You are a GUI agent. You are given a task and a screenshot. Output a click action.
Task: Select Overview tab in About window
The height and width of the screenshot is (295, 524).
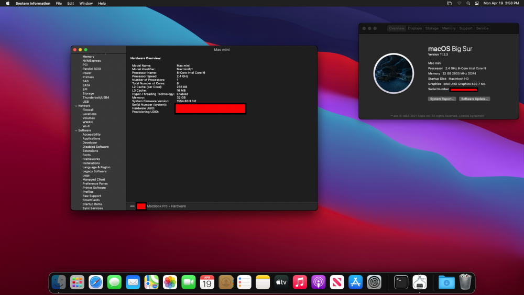tap(396, 28)
